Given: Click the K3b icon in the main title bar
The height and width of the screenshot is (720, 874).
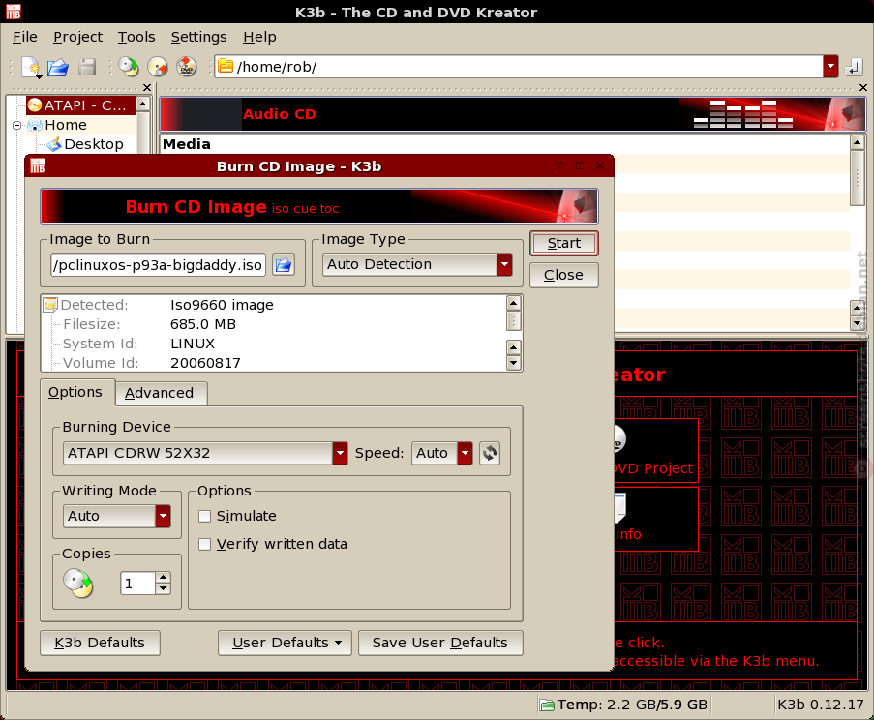Looking at the screenshot, I should (x=13, y=12).
